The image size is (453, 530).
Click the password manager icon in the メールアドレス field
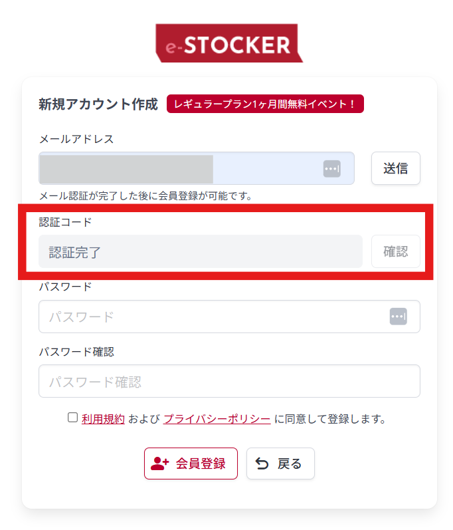(x=332, y=169)
